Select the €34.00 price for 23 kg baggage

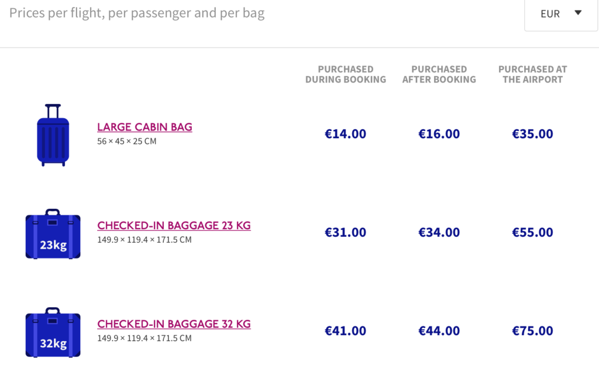pos(439,232)
